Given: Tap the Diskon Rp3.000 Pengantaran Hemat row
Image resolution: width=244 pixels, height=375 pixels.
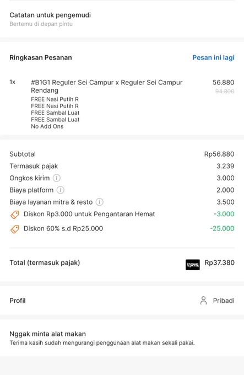Looking at the screenshot, I should pos(122,214).
